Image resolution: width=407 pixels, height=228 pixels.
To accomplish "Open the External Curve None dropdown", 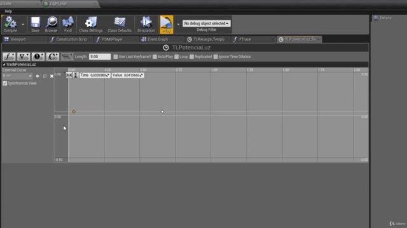I will 17,76.
